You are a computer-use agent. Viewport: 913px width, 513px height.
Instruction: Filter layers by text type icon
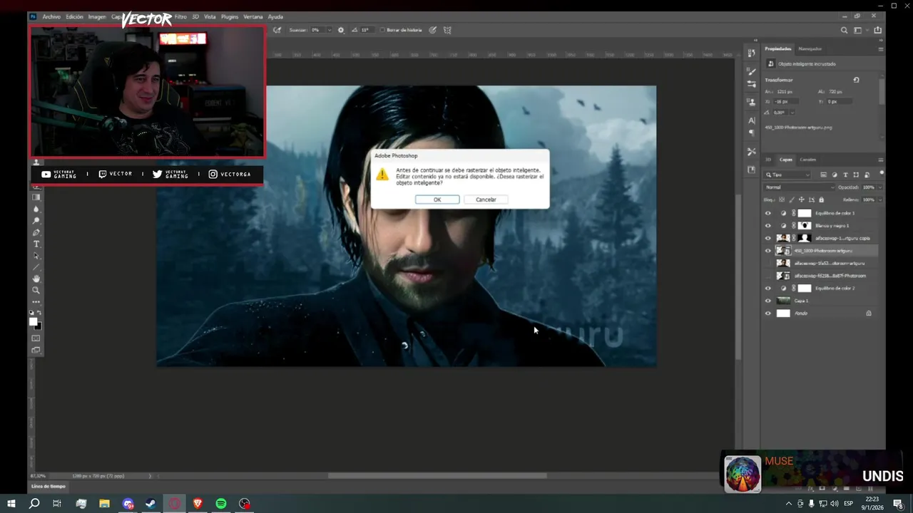tap(845, 175)
